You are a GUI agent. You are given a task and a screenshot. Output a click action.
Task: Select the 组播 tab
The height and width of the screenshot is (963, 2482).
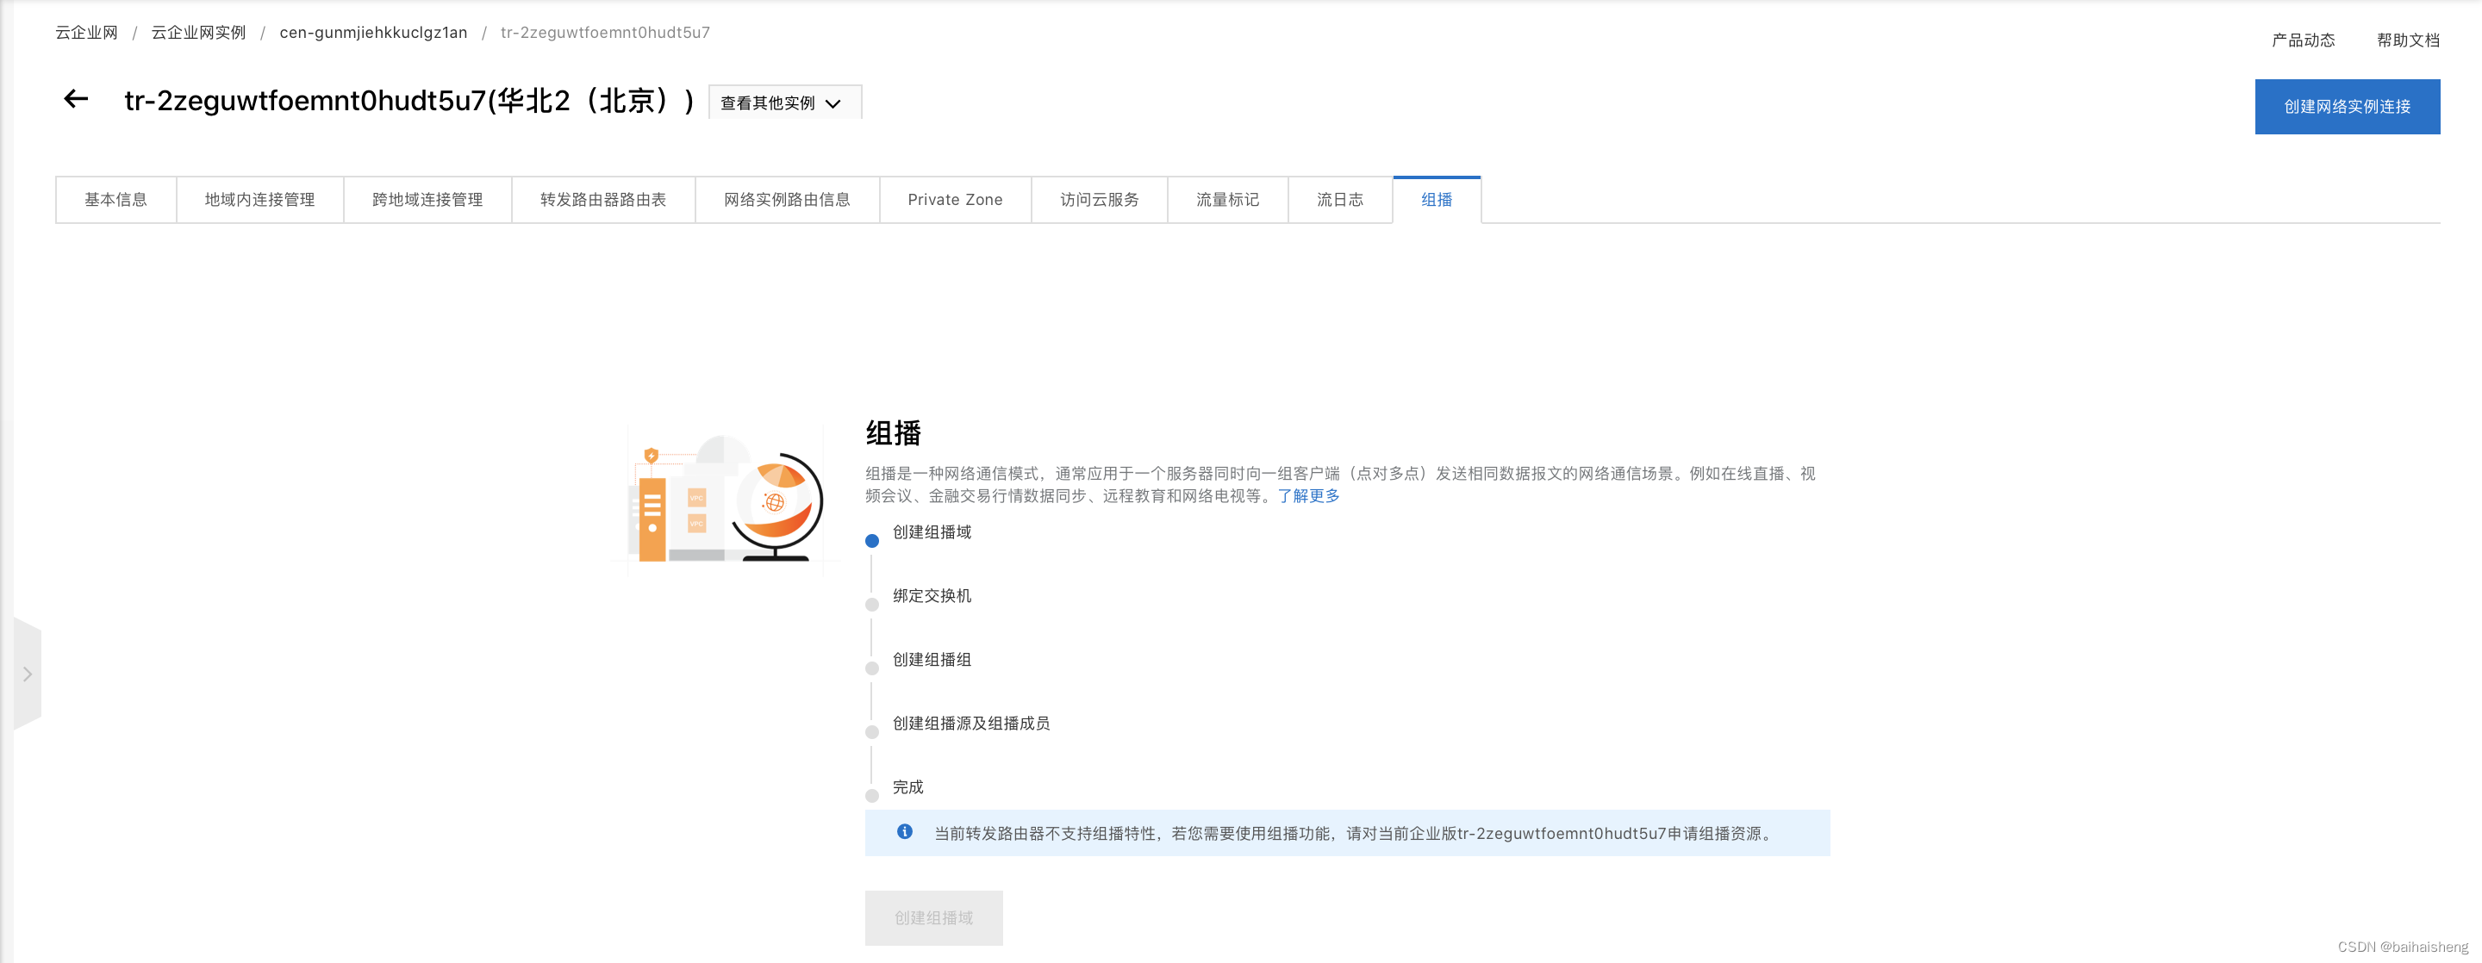click(1437, 199)
